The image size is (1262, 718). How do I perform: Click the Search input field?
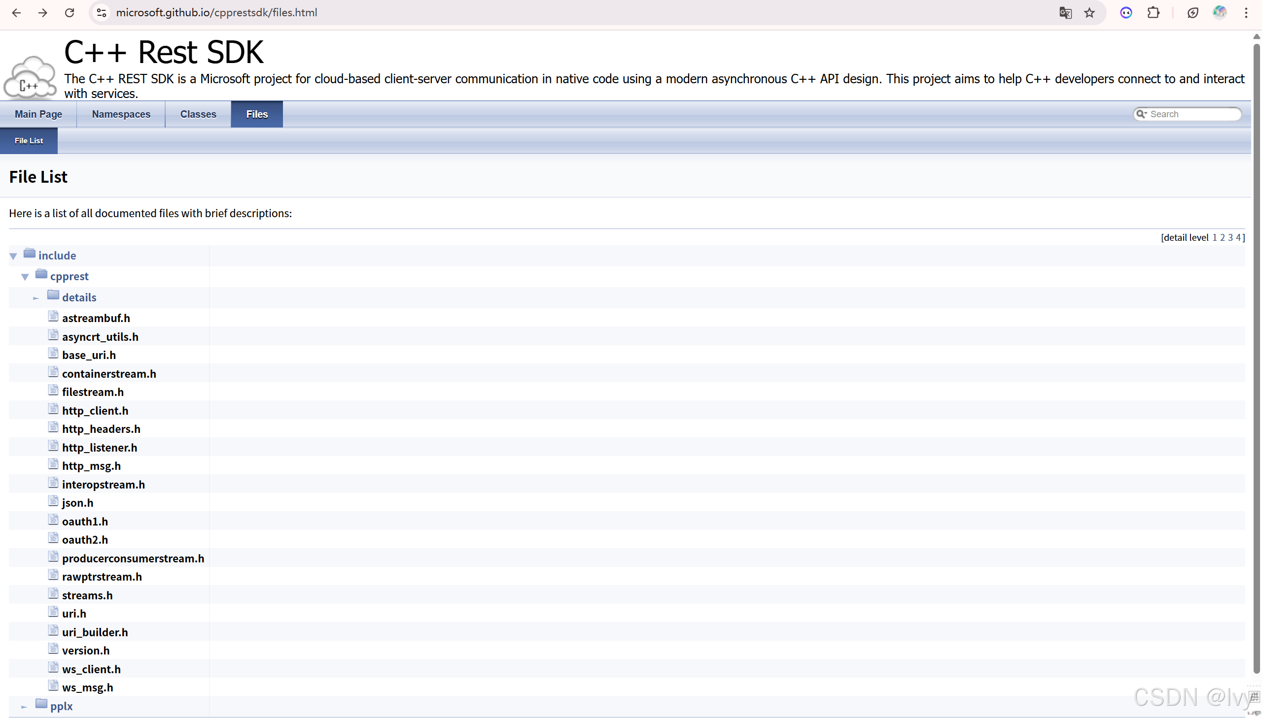tap(1192, 114)
